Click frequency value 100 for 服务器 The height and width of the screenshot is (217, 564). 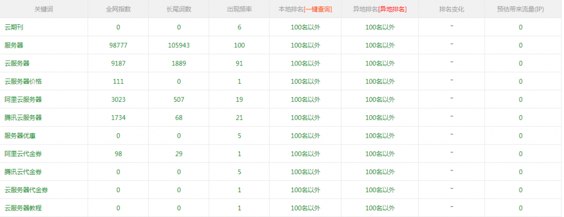click(x=239, y=45)
